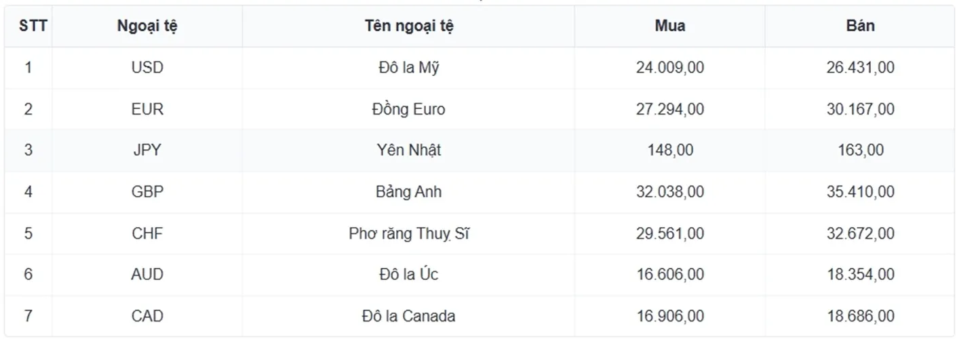Click the Bán column header
The image size is (957, 339).
click(x=860, y=26)
